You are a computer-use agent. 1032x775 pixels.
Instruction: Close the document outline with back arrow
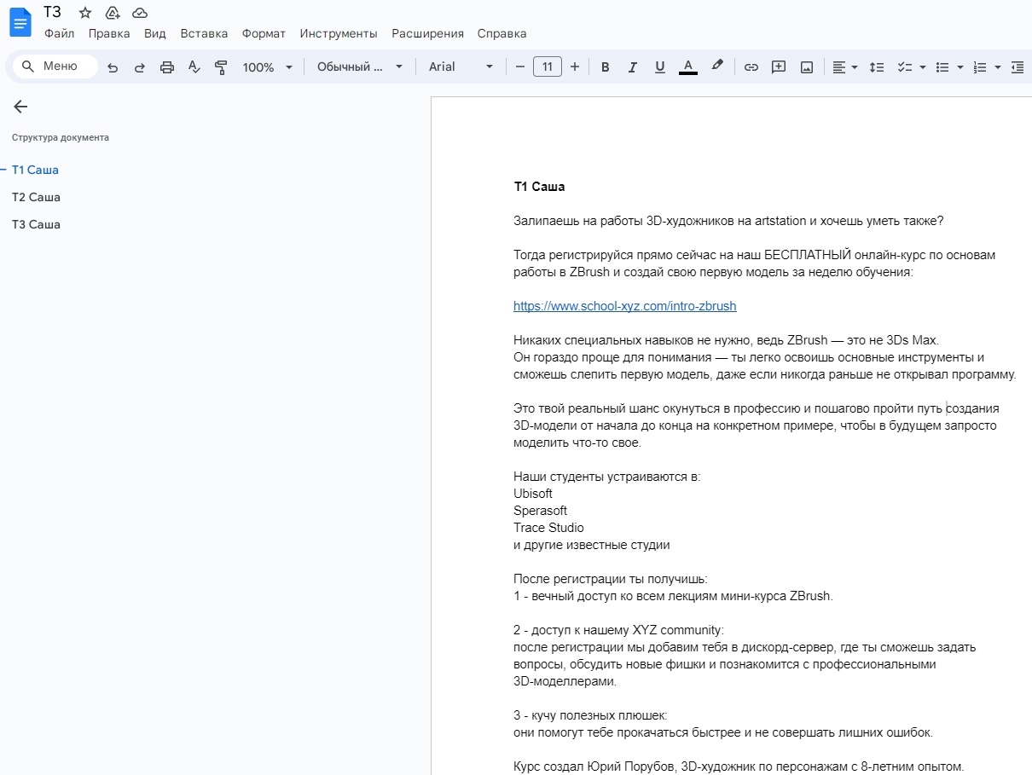click(x=20, y=107)
